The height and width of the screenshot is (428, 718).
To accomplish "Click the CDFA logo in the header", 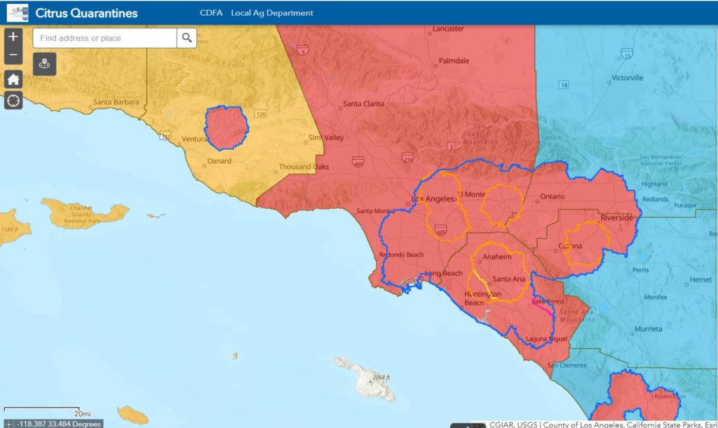I will click(18, 13).
